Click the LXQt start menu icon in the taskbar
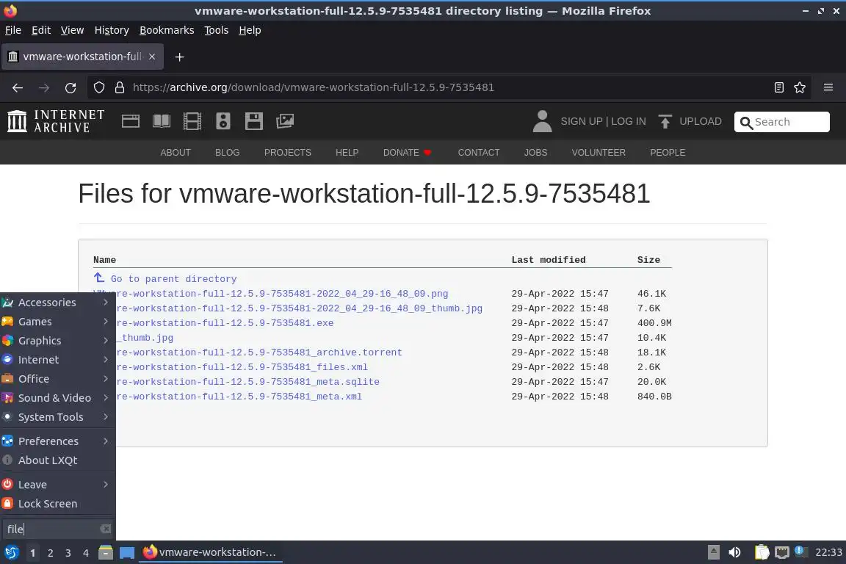This screenshot has height=564, width=846. click(x=11, y=552)
